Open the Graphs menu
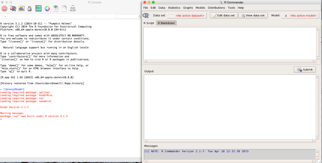Viewport: 322px width, 163px height. coord(188,8)
